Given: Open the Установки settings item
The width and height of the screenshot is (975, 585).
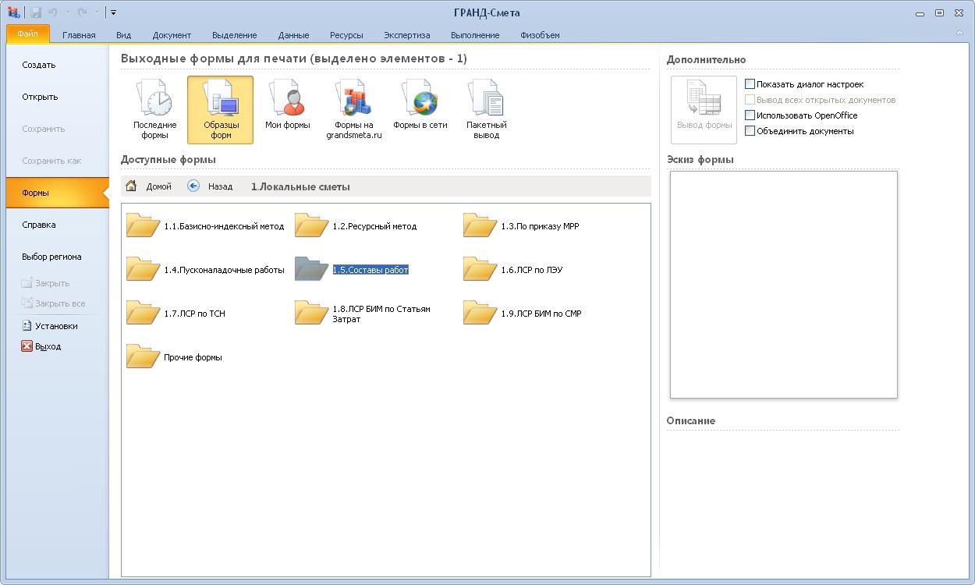Looking at the screenshot, I should (x=55, y=326).
